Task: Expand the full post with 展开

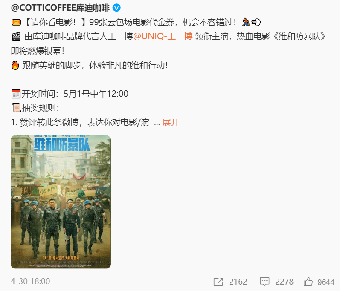Action: (x=171, y=123)
